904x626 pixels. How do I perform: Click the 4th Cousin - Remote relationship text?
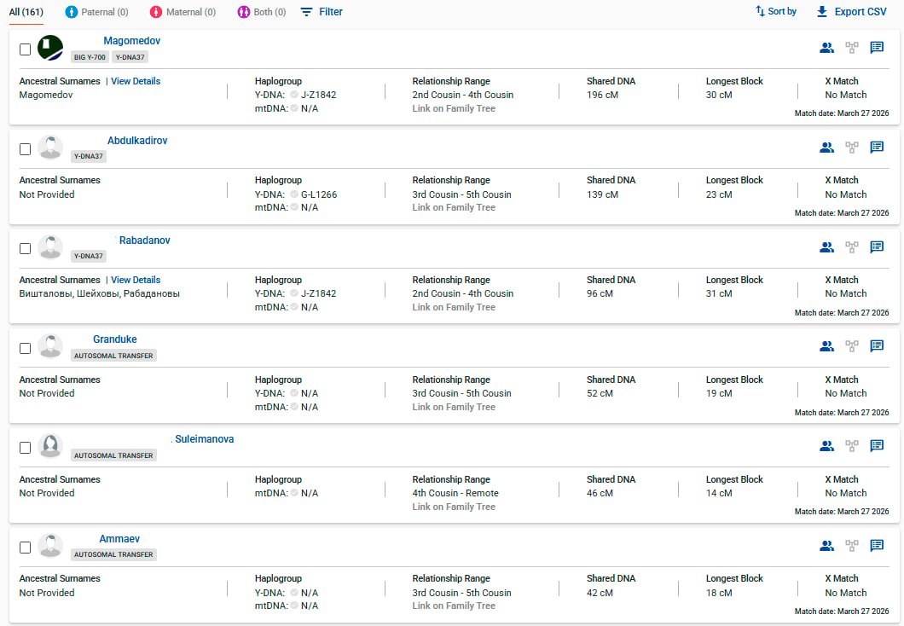coord(455,494)
